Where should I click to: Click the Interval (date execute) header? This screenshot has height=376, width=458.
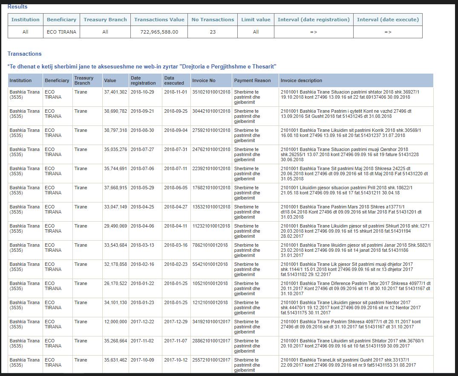pyautogui.click(x=388, y=20)
